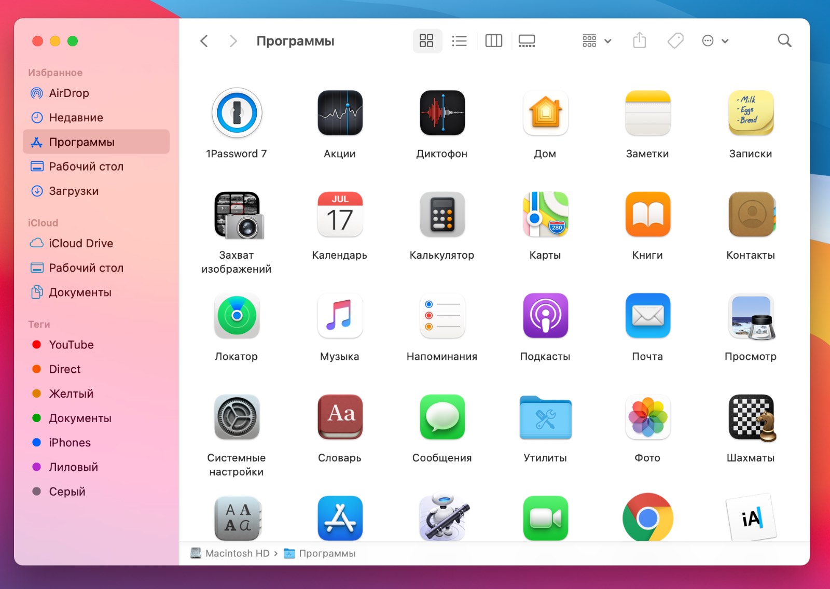The width and height of the screenshot is (830, 589).
Task: Select the red YouTube tag
Action: (96, 345)
